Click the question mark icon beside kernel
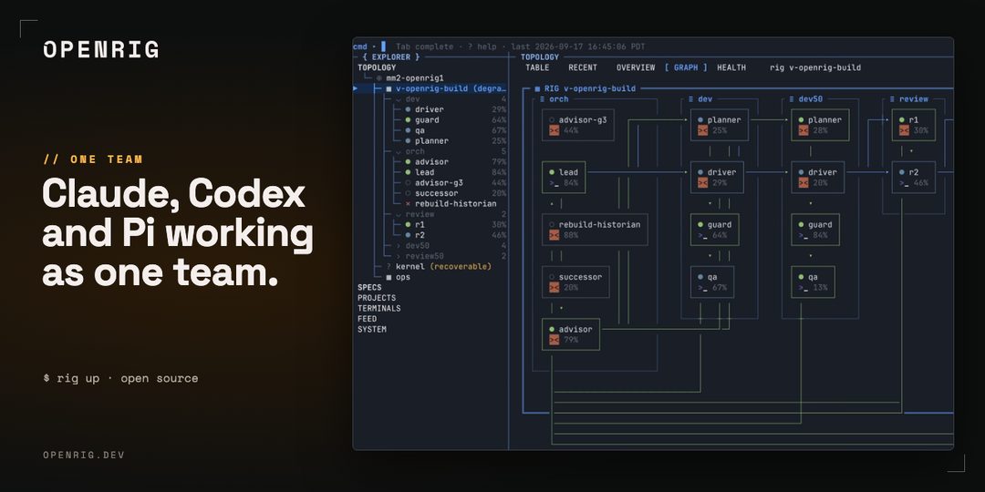This screenshot has width=985, height=492. point(389,267)
